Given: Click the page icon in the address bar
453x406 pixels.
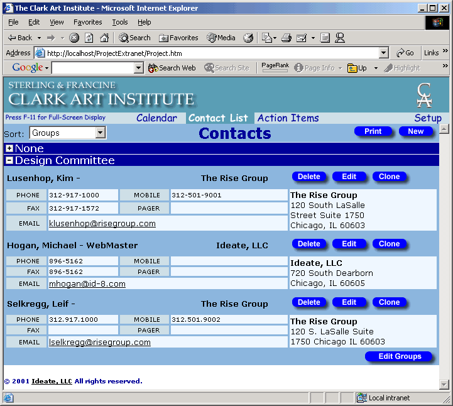Looking at the screenshot, I should click(x=40, y=53).
